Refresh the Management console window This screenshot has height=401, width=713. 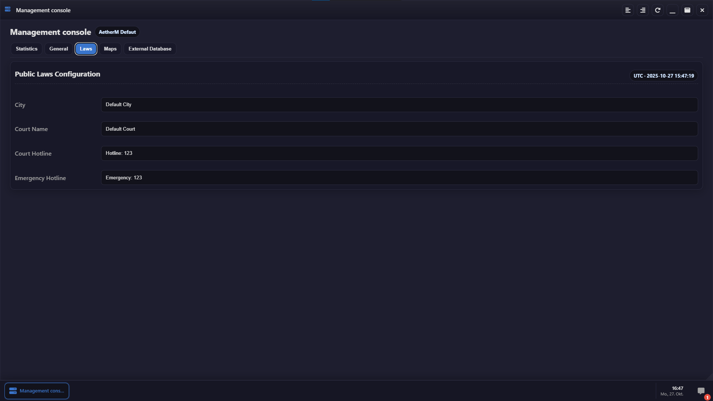[658, 10]
